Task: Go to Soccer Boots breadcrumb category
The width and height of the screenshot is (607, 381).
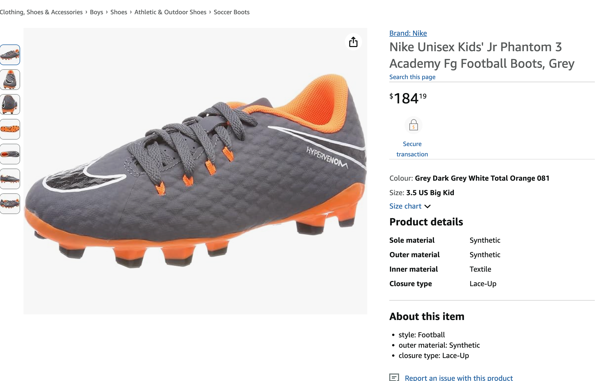Action: point(231,12)
